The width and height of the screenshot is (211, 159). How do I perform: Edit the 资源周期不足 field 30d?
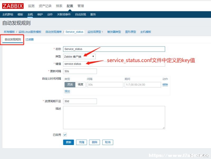(x=80, y=101)
